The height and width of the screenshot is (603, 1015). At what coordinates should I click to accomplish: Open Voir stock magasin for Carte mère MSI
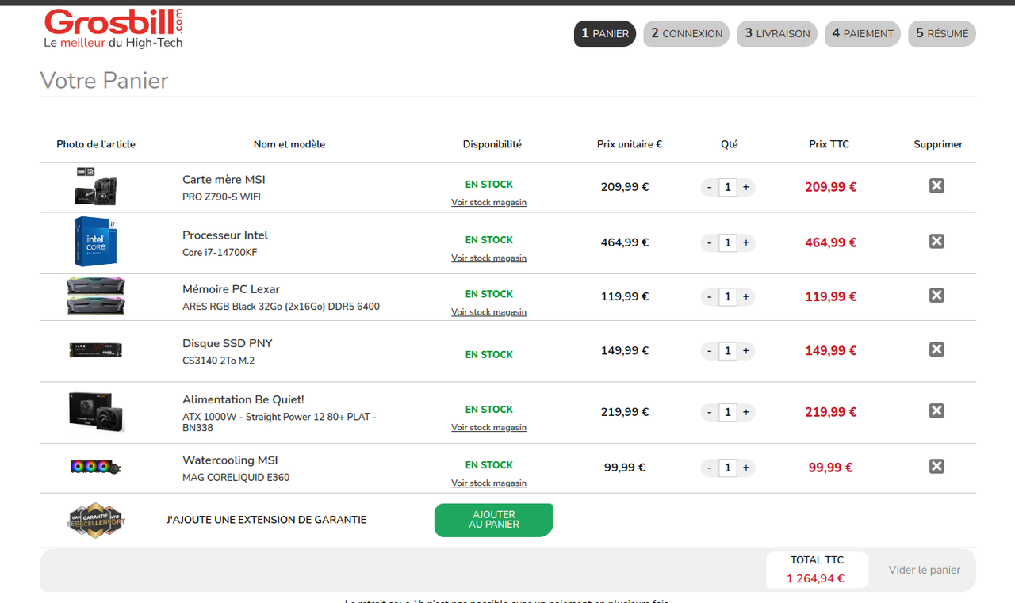(489, 202)
